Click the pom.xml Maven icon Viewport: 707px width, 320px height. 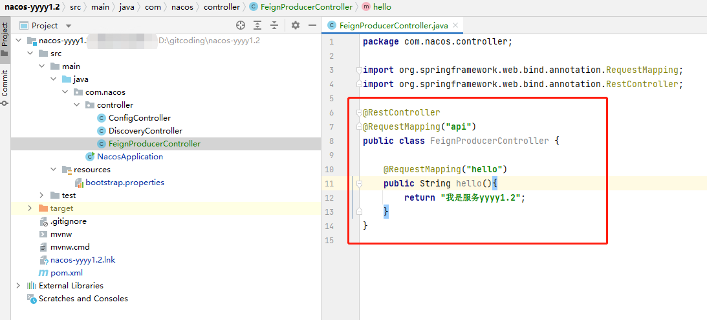43,273
